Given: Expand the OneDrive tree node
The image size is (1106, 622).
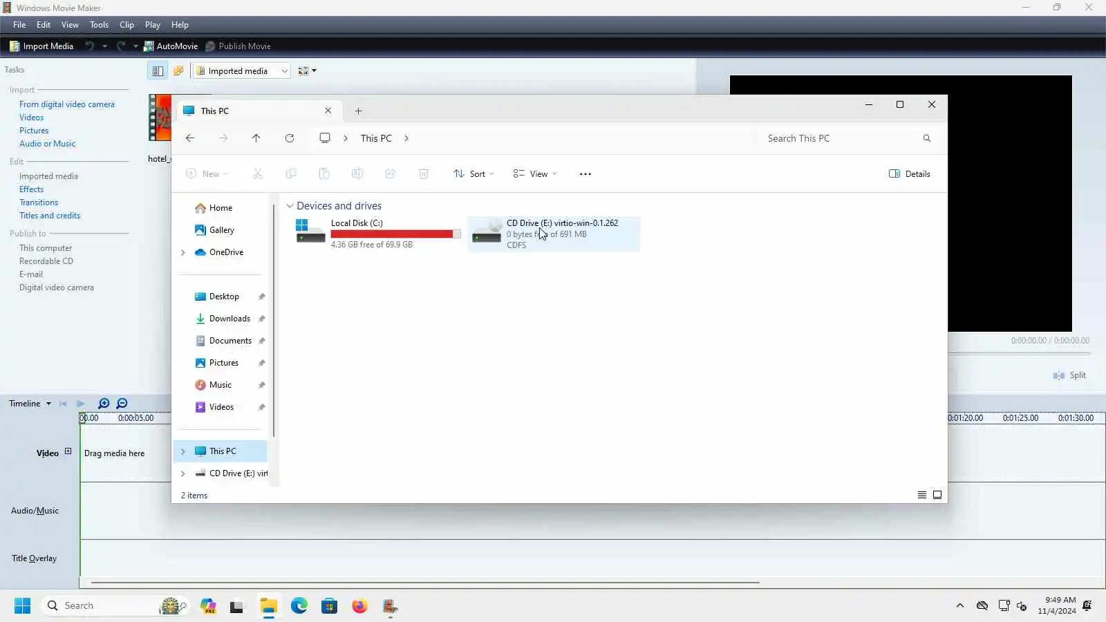Looking at the screenshot, I should coord(183,252).
